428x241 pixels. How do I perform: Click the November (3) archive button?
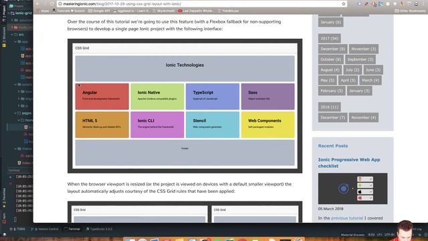pyautogui.click(x=364, y=49)
